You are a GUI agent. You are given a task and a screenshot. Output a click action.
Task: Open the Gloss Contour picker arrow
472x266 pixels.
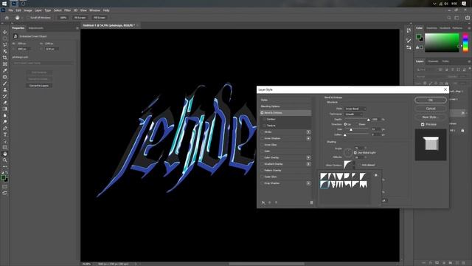click(x=354, y=165)
